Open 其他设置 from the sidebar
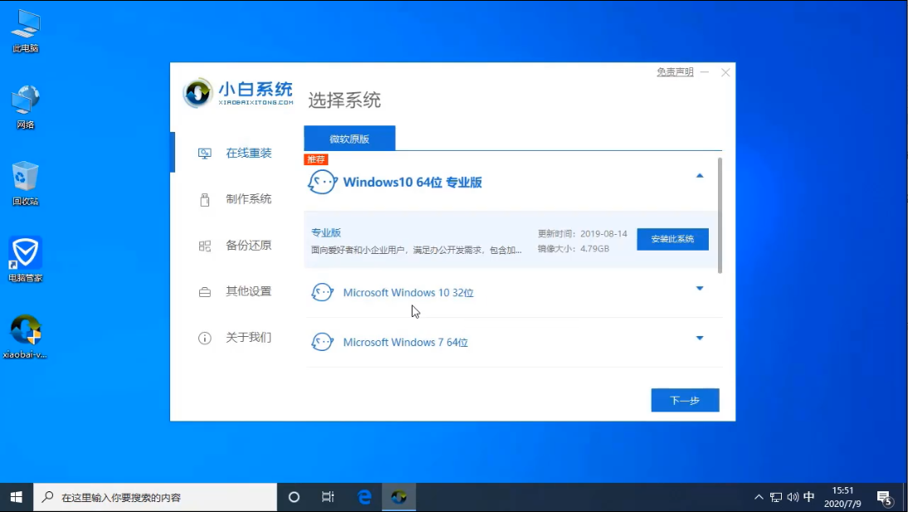 [x=203, y=292]
